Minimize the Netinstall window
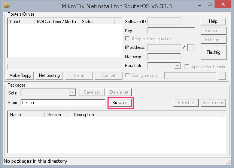Viewport: 234px width, 168px height. (x=200, y=5)
